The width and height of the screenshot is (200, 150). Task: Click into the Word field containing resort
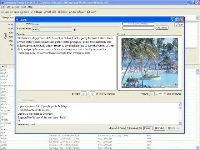pos(76,24)
